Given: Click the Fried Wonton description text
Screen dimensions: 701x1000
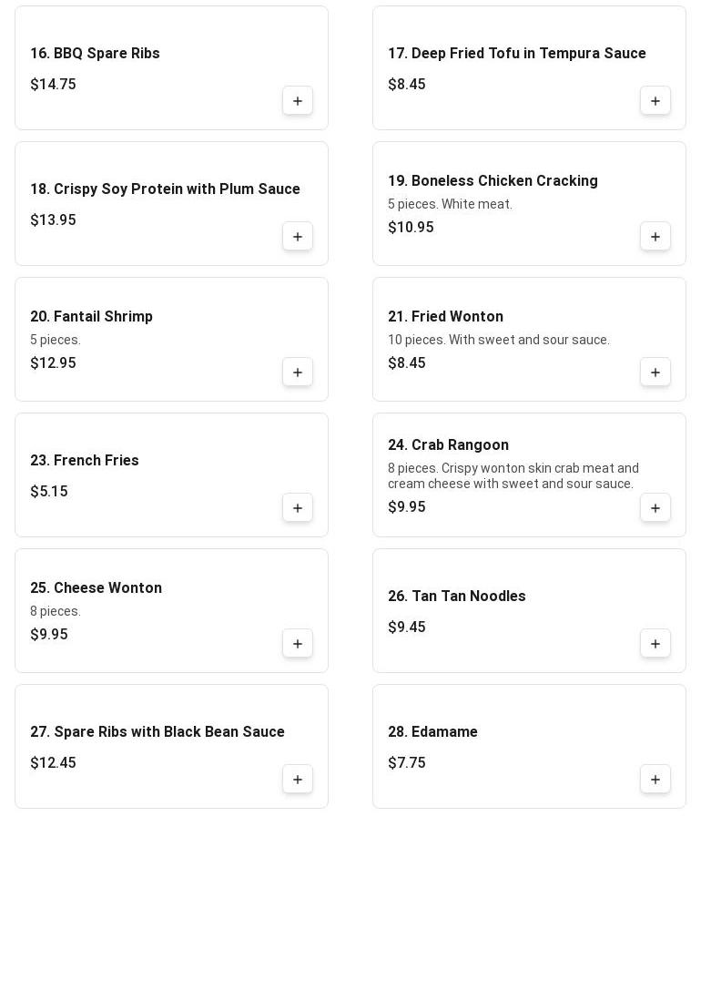Looking at the screenshot, I should [498, 340].
